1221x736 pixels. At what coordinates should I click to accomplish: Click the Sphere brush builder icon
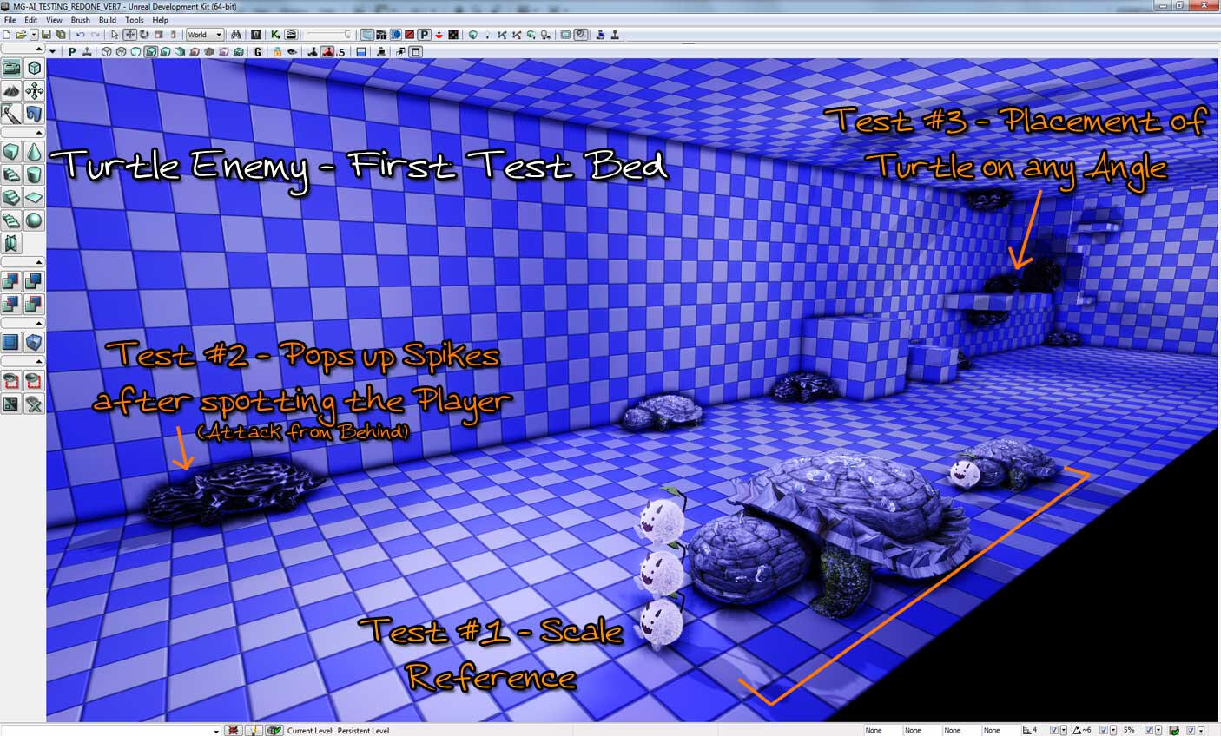pyautogui.click(x=34, y=220)
